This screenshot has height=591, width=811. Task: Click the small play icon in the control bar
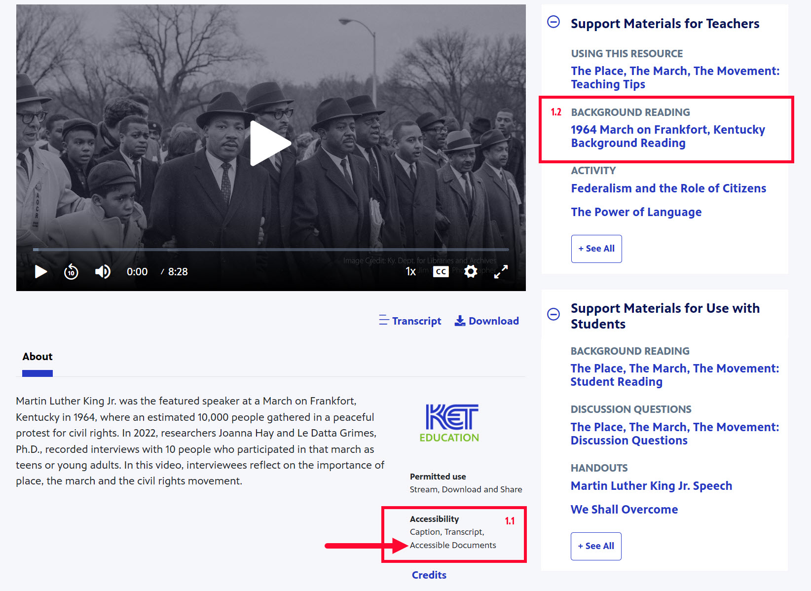pyautogui.click(x=41, y=272)
